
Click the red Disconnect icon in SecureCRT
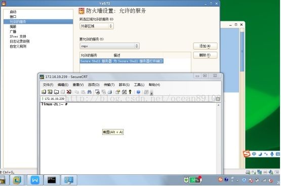point(69,92)
